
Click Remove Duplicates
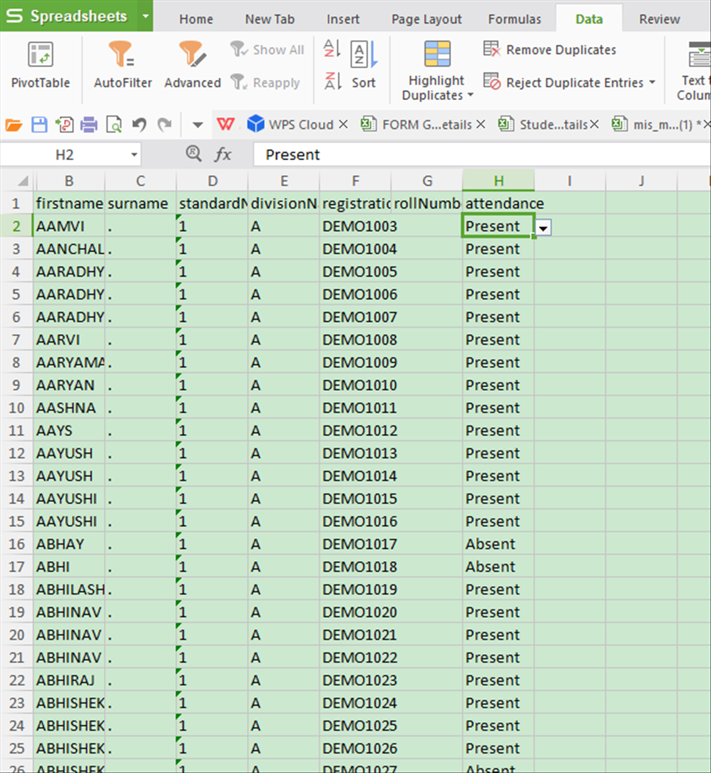(550, 49)
